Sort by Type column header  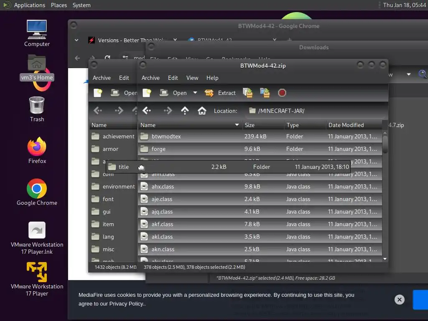point(305,125)
